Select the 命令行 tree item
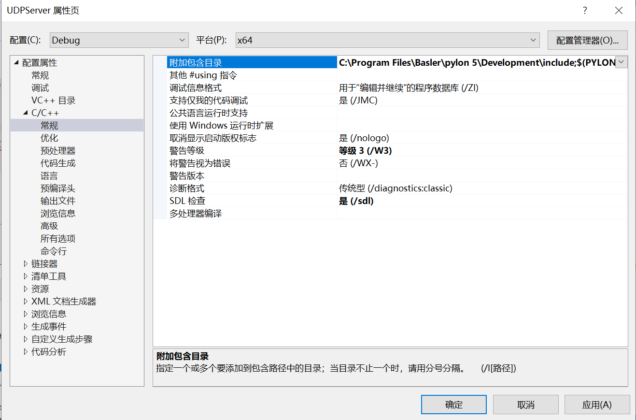The width and height of the screenshot is (636, 420). pyautogui.click(x=57, y=251)
